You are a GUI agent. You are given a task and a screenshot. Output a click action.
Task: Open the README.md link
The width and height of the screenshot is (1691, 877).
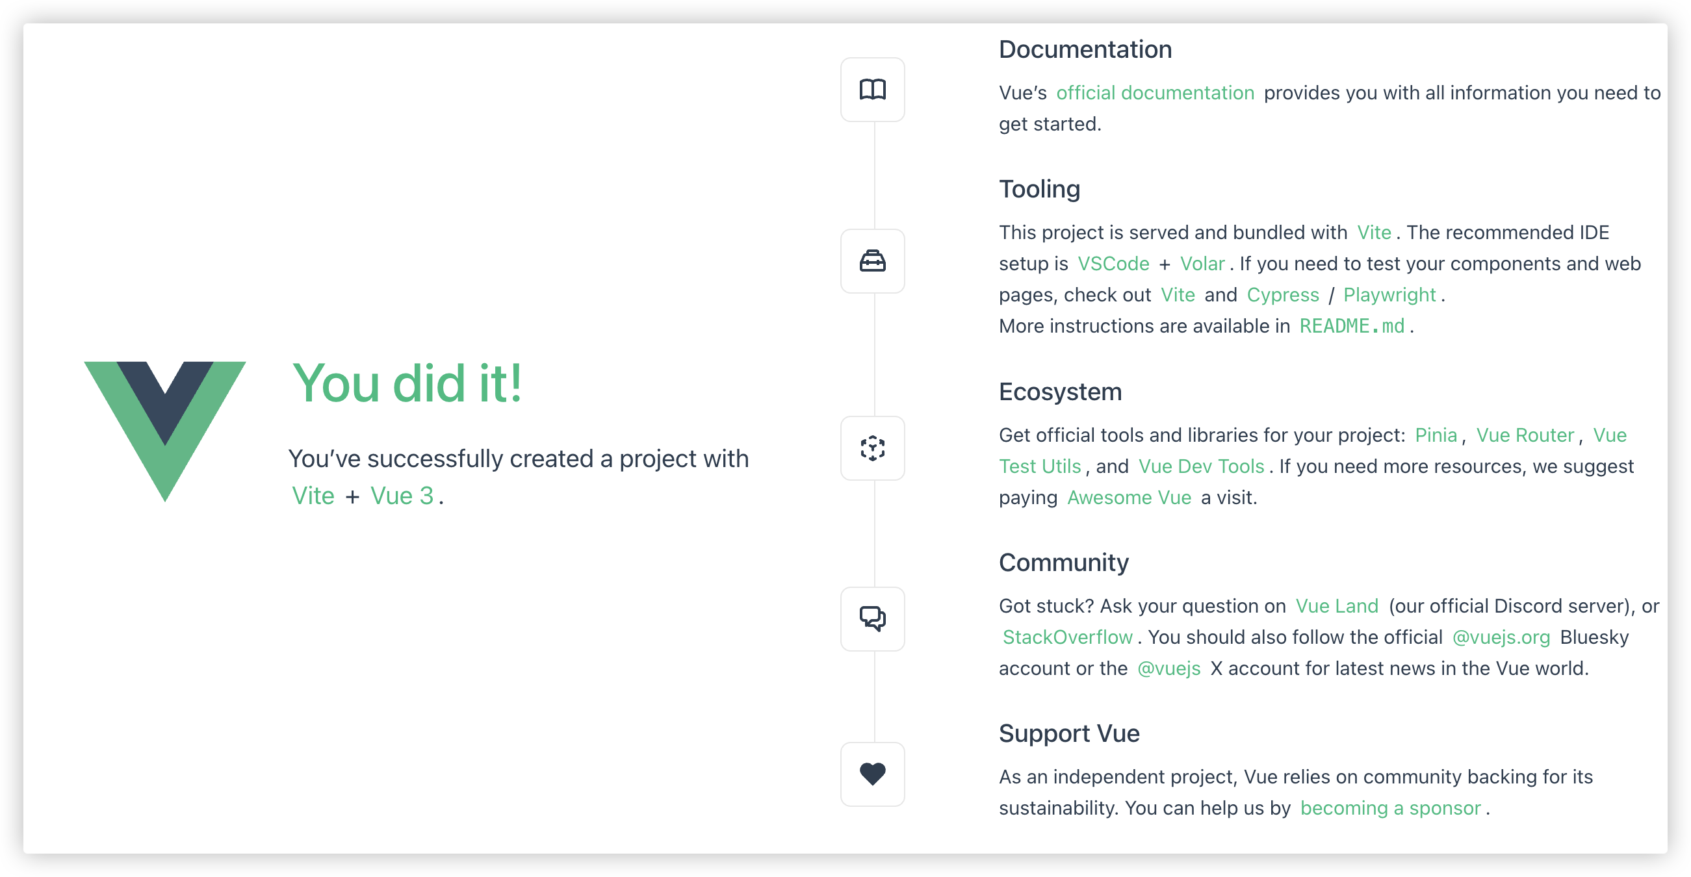(1352, 326)
